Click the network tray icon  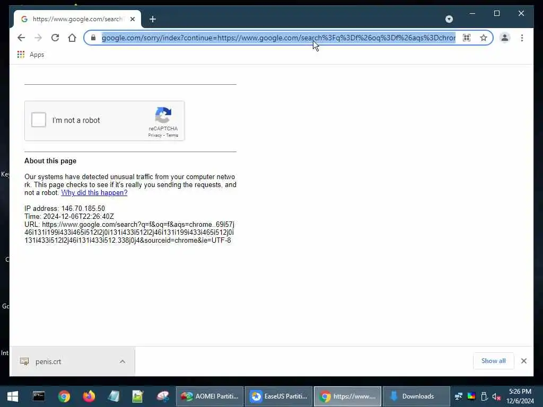(x=459, y=396)
